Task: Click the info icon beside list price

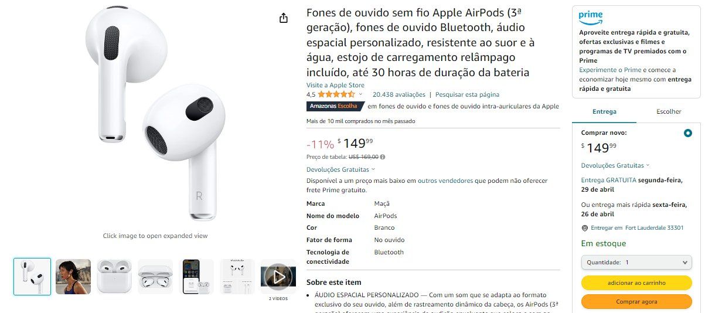Action: pos(383,157)
